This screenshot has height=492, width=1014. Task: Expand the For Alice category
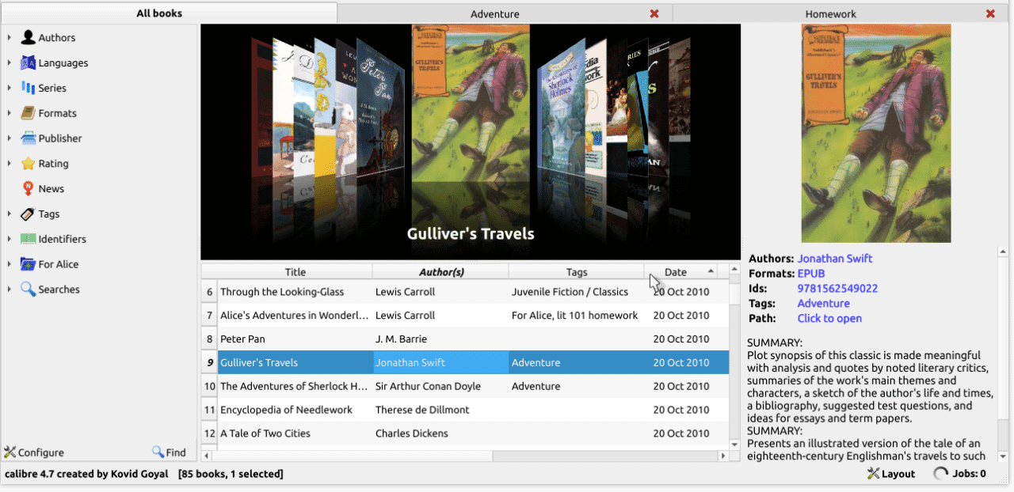pyautogui.click(x=10, y=264)
